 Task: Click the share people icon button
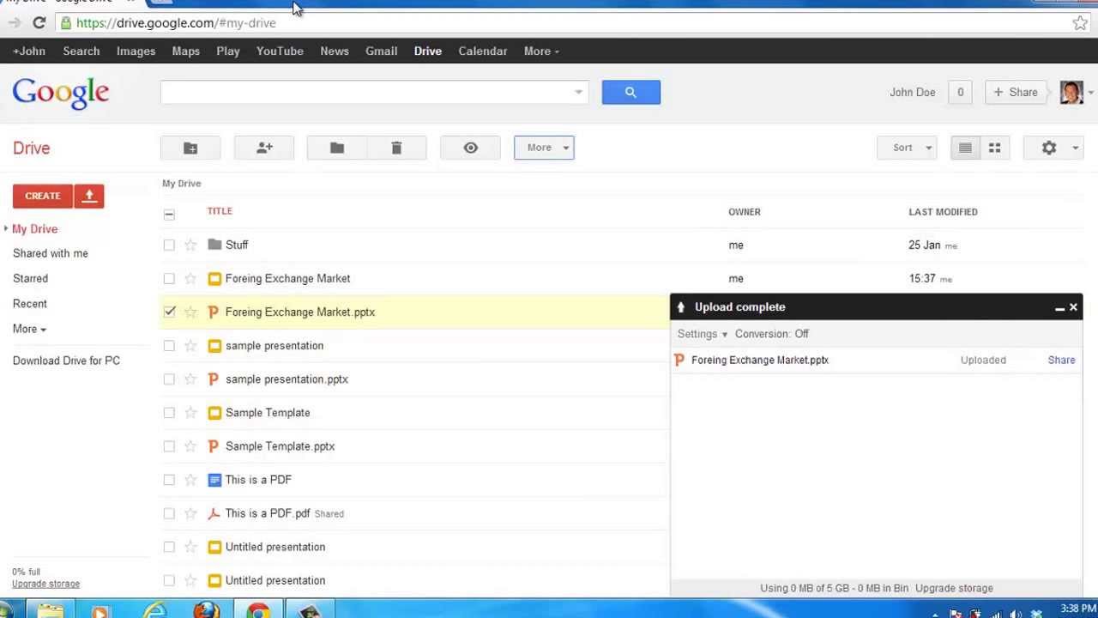pos(264,148)
